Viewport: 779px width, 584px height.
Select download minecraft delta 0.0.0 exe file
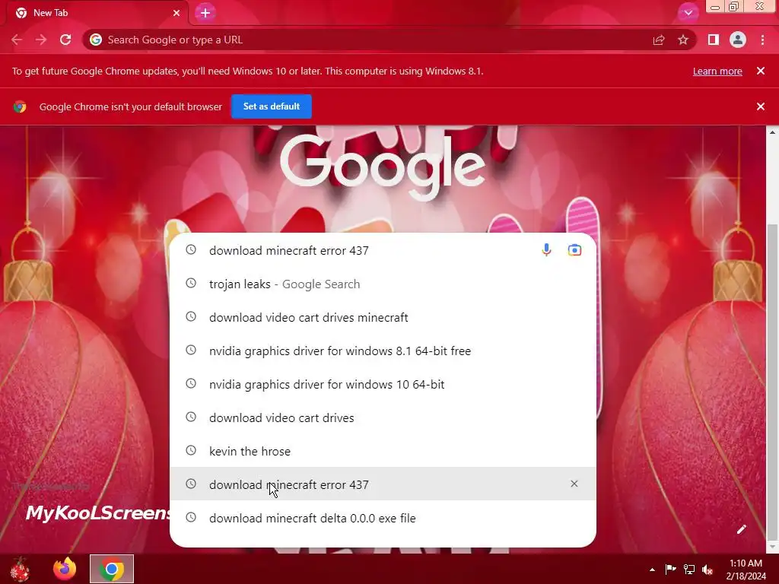click(383, 518)
